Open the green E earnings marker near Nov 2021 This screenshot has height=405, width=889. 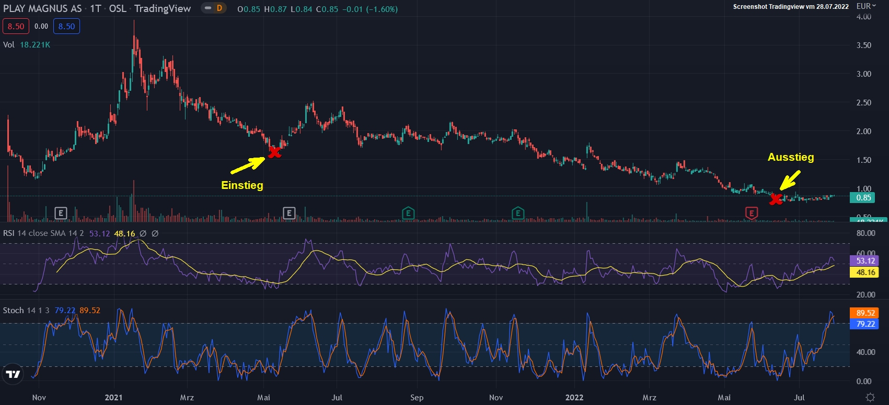[518, 213]
